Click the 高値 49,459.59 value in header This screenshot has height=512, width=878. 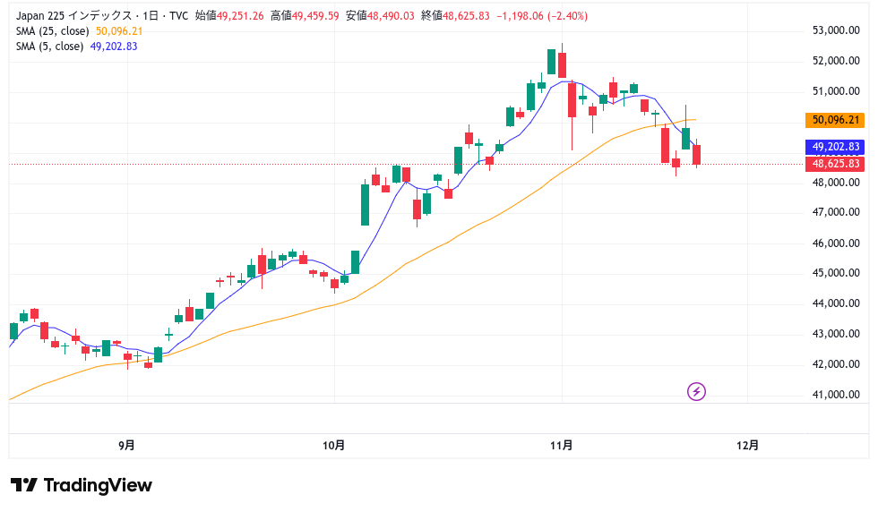[x=304, y=15]
